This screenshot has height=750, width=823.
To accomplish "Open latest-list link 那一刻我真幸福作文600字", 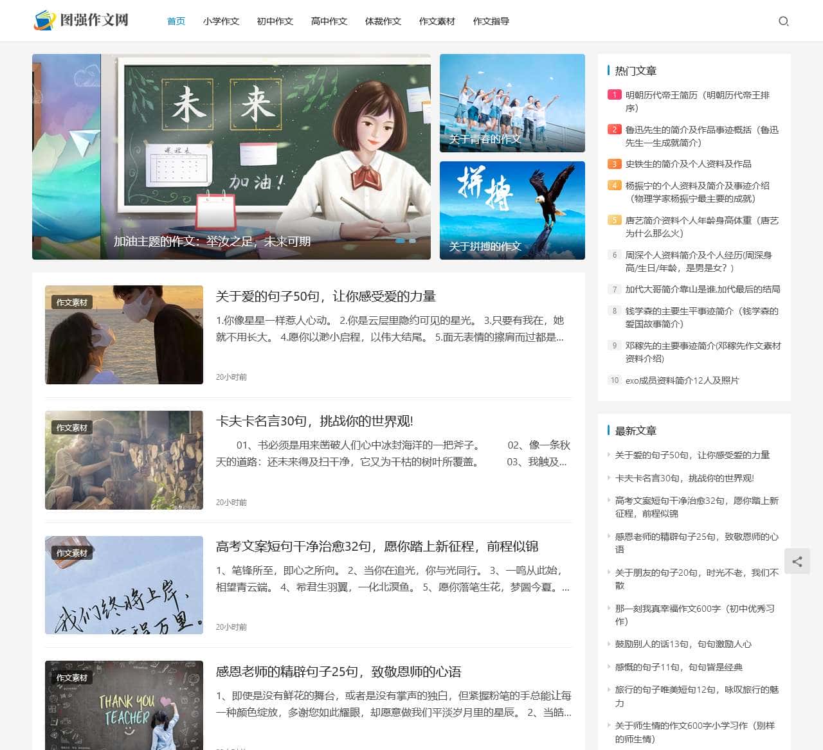I will coord(694,615).
